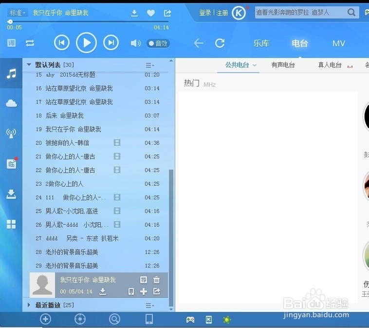This screenshot has height=328, width=369.
Task: Expand the 最近播放 list triangle
Action: tap(29, 305)
